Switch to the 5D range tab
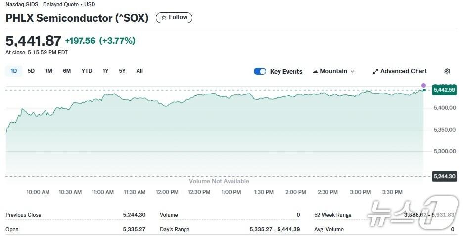The image size is (465, 236). (31, 71)
